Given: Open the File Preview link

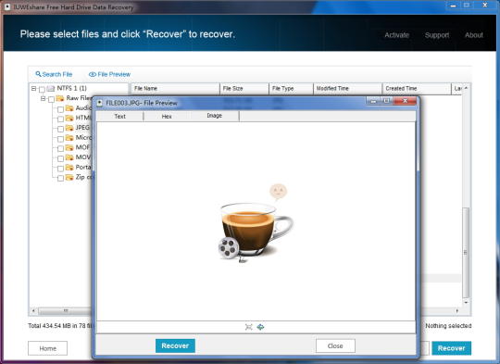Looking at the screenshot, I should (x=109, y=74).
